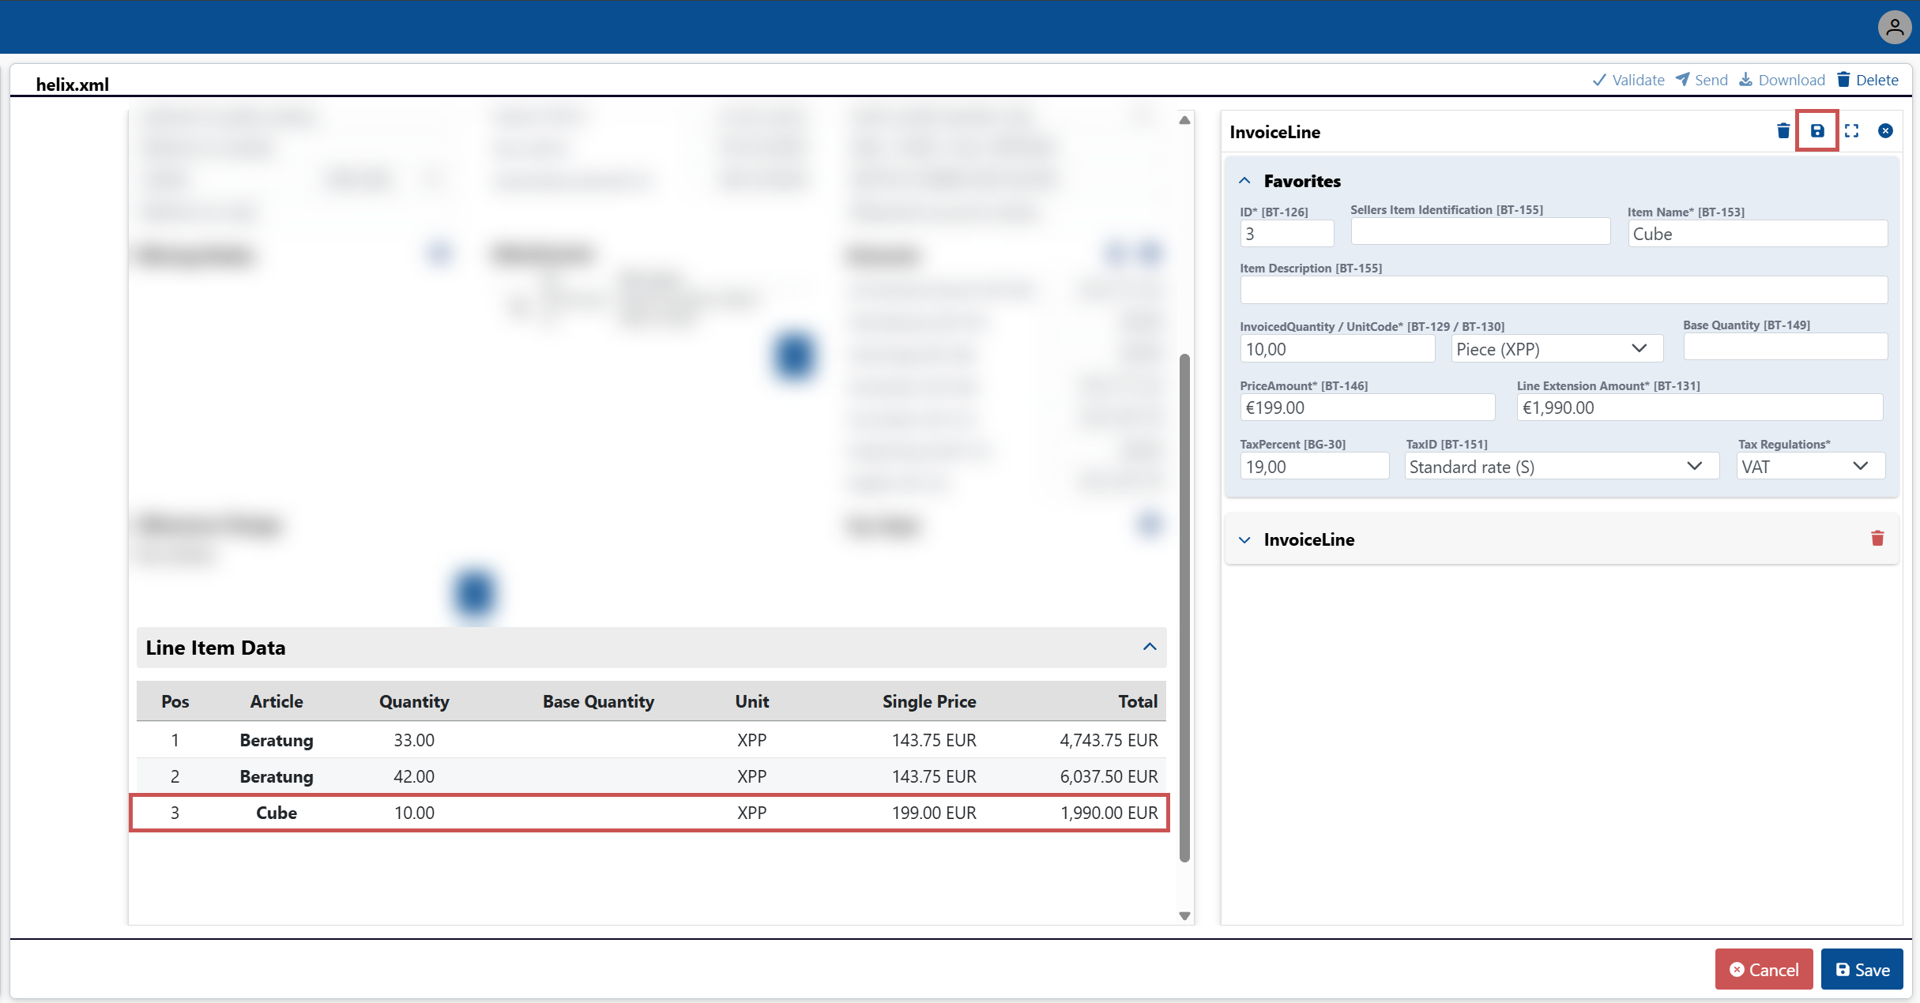Collapse the Favorites section
The image size is (1920, 1003).
pyautogui.click(x=1244, y=181)
